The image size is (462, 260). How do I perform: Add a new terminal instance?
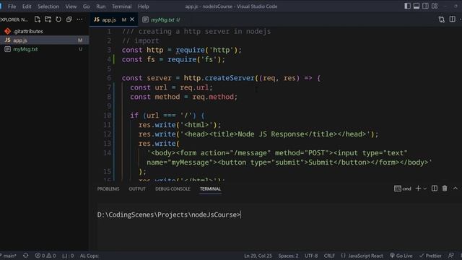[418, 188]
